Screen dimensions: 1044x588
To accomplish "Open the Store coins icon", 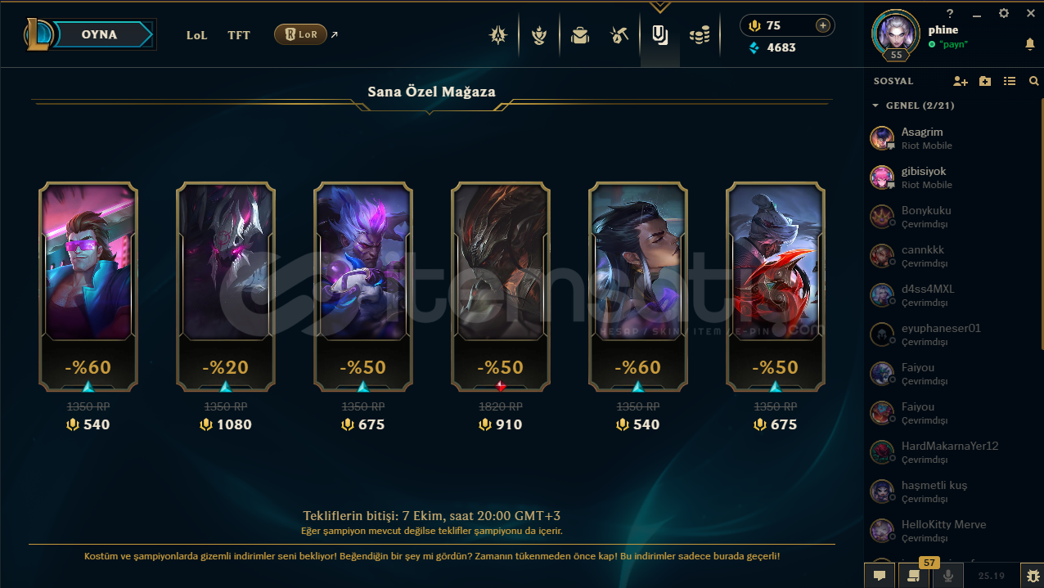I will click(699, 35).
